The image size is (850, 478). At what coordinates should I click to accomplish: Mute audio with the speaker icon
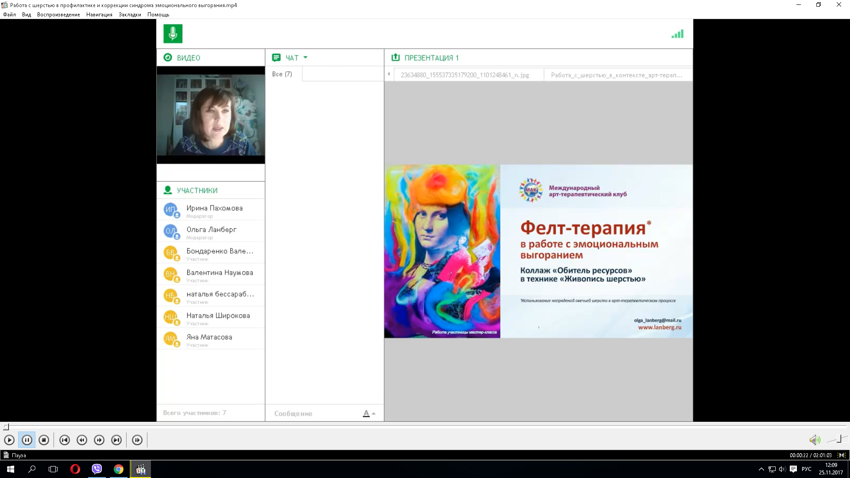coord(815,440)
